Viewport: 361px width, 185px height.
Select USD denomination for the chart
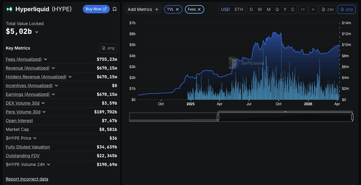point(225,9)
